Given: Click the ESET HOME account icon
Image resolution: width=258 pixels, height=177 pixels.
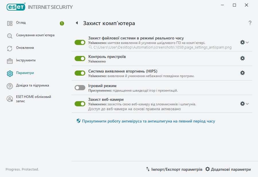Looking at the screenshot, I should point(10,99).
